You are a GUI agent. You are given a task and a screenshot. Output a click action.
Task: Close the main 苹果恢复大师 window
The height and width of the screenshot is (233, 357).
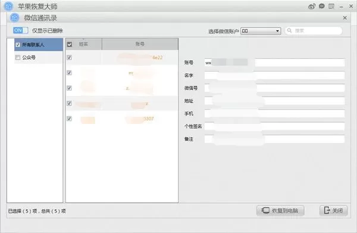351,7
